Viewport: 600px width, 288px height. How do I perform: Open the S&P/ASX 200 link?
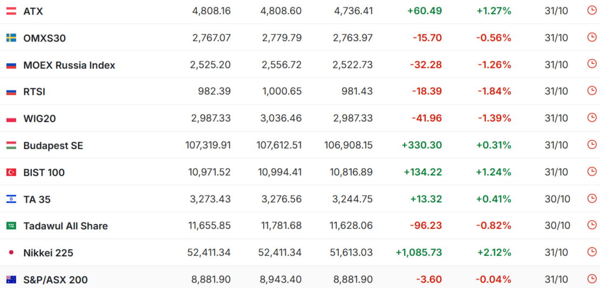coord(55,280)
